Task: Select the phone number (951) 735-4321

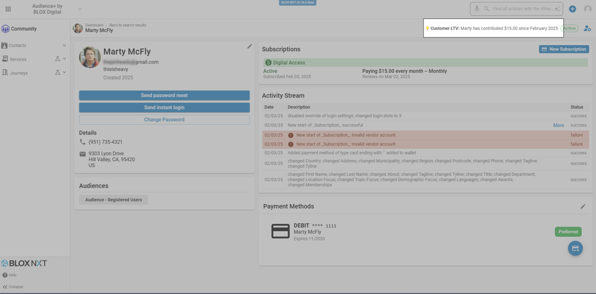Action: (x=105, y=142)
